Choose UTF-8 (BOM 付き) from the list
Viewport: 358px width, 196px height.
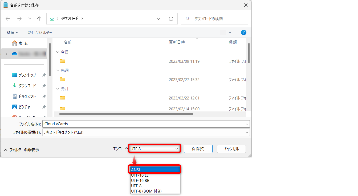pyautogui.click(x=155, y=191)
